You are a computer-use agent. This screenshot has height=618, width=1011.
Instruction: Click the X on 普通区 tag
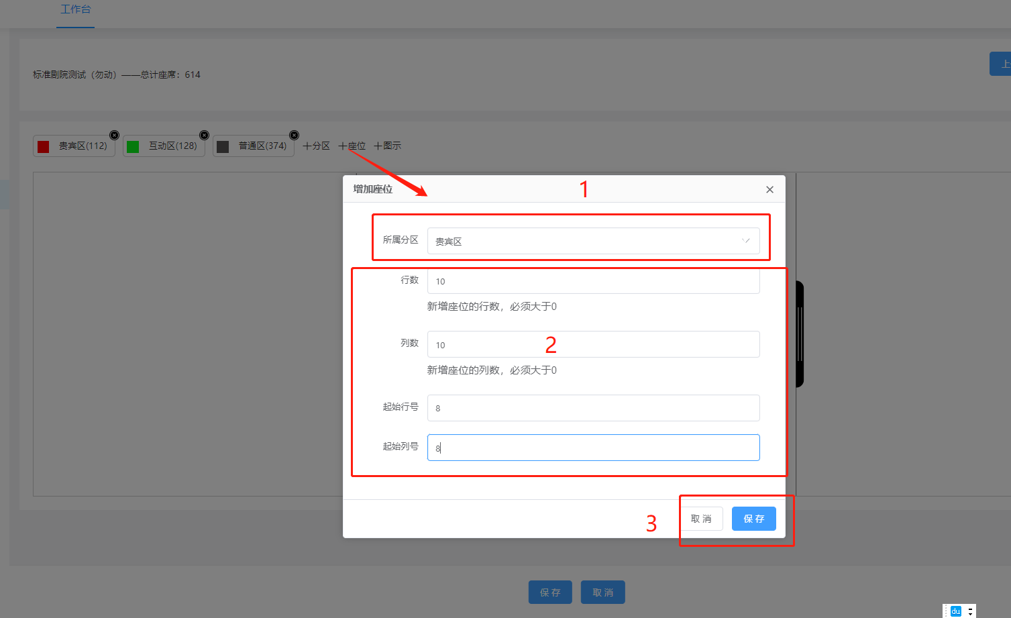[x=294, y=136]
